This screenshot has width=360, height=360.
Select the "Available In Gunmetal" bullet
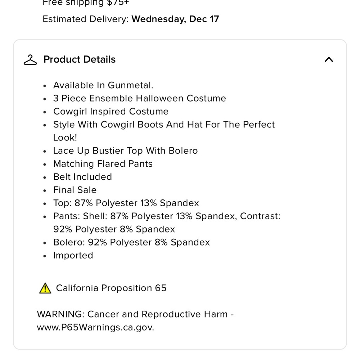pyautogui.click(x=103, y=85)
